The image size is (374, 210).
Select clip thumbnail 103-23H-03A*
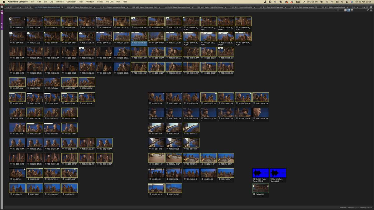191,128
